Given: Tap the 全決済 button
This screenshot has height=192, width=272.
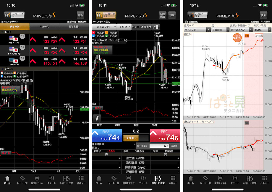Looking at the screenshot, I should tap(131, 138).
